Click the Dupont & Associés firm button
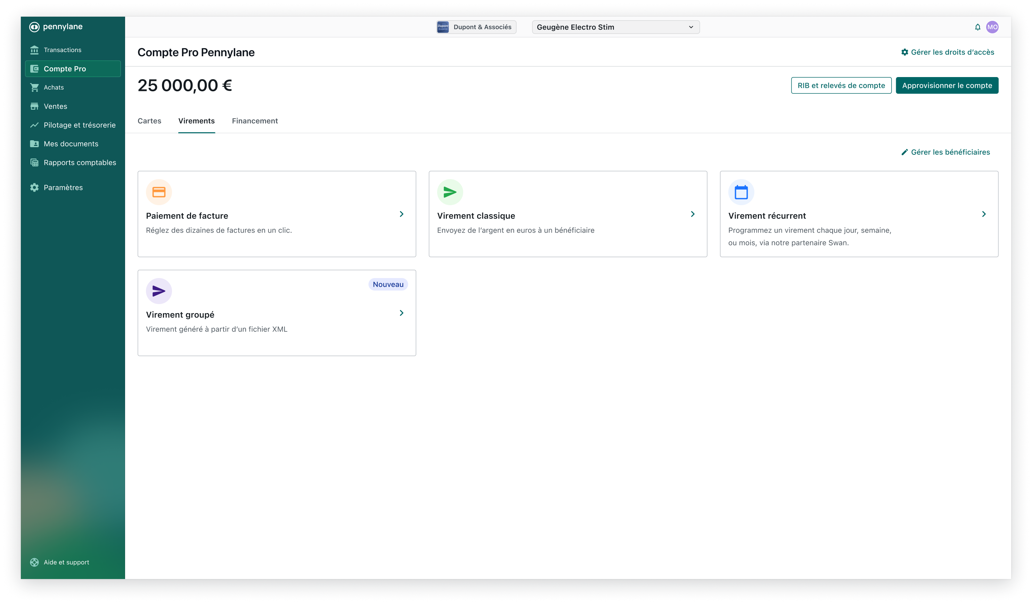Image resolution: width=1032 pixels, height=604 pixels. [x=476, y=27]
